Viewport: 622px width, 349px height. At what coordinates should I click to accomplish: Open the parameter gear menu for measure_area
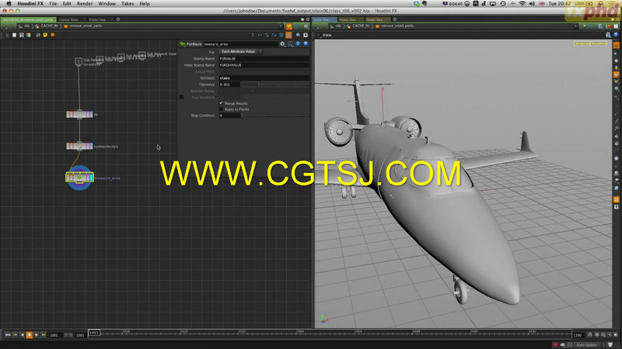(x=282, y=44)
